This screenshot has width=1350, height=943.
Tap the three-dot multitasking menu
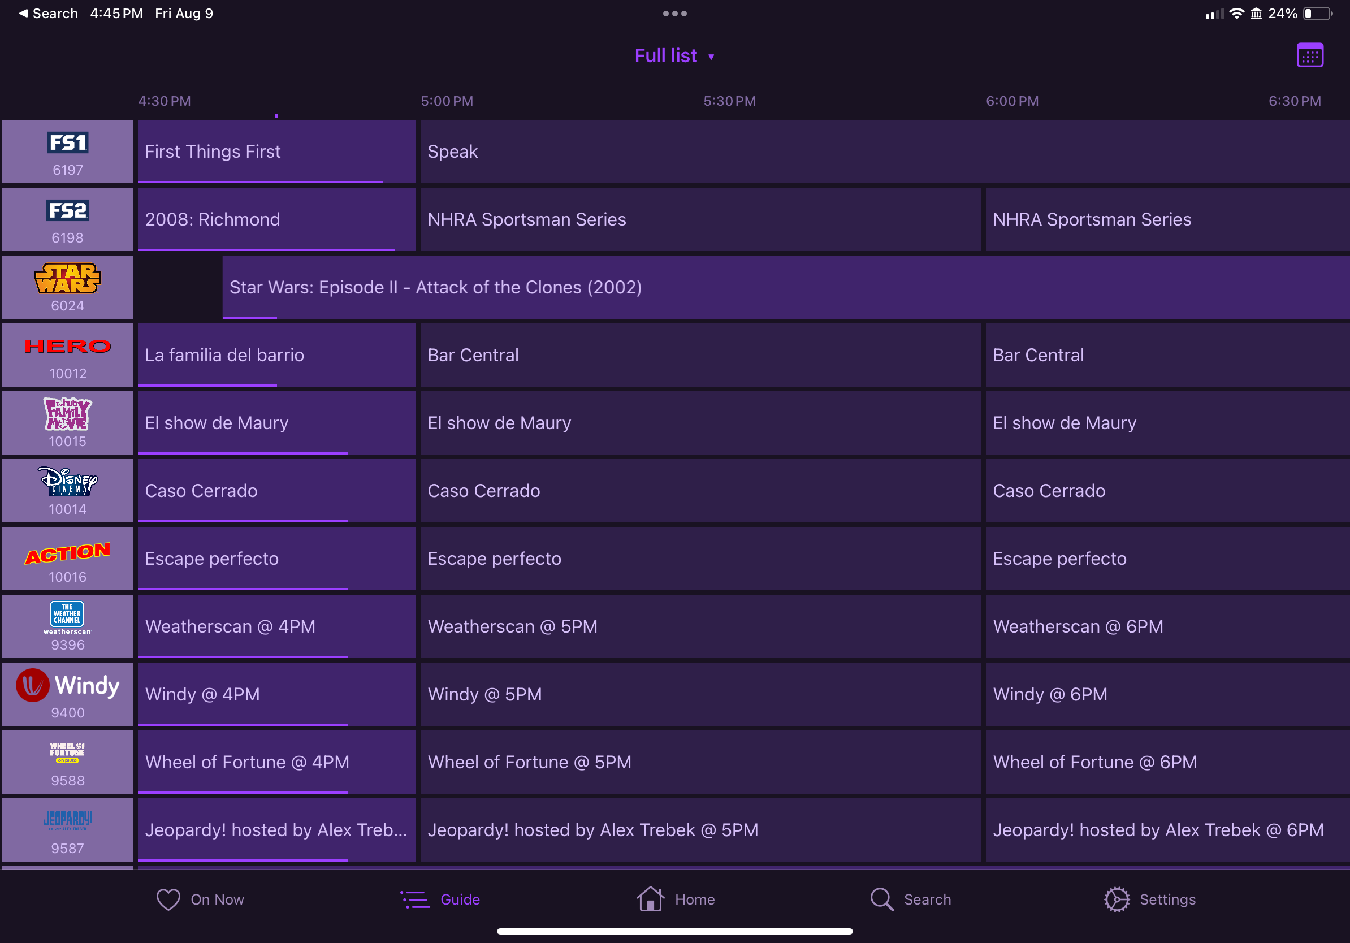[x=674, y=14]
